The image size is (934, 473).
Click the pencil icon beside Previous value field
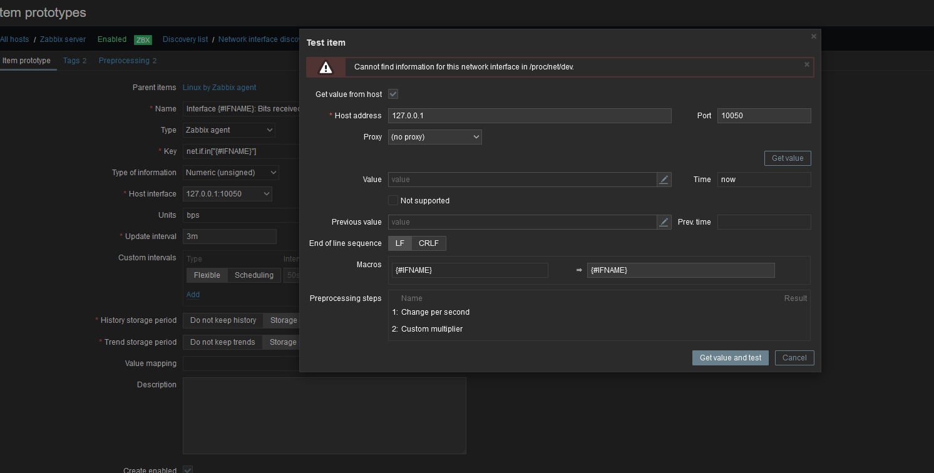click(664, 222)
